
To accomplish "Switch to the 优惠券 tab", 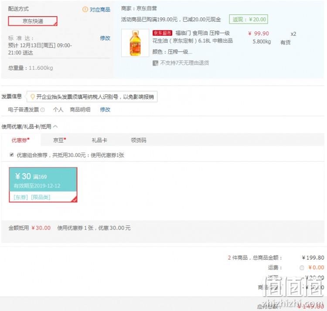I will pyautogui.click(x=20, y=140).
